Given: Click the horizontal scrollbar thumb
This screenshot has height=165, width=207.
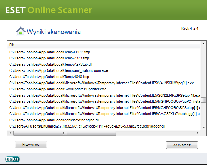Looking at the screenshot, I should 65,133.
